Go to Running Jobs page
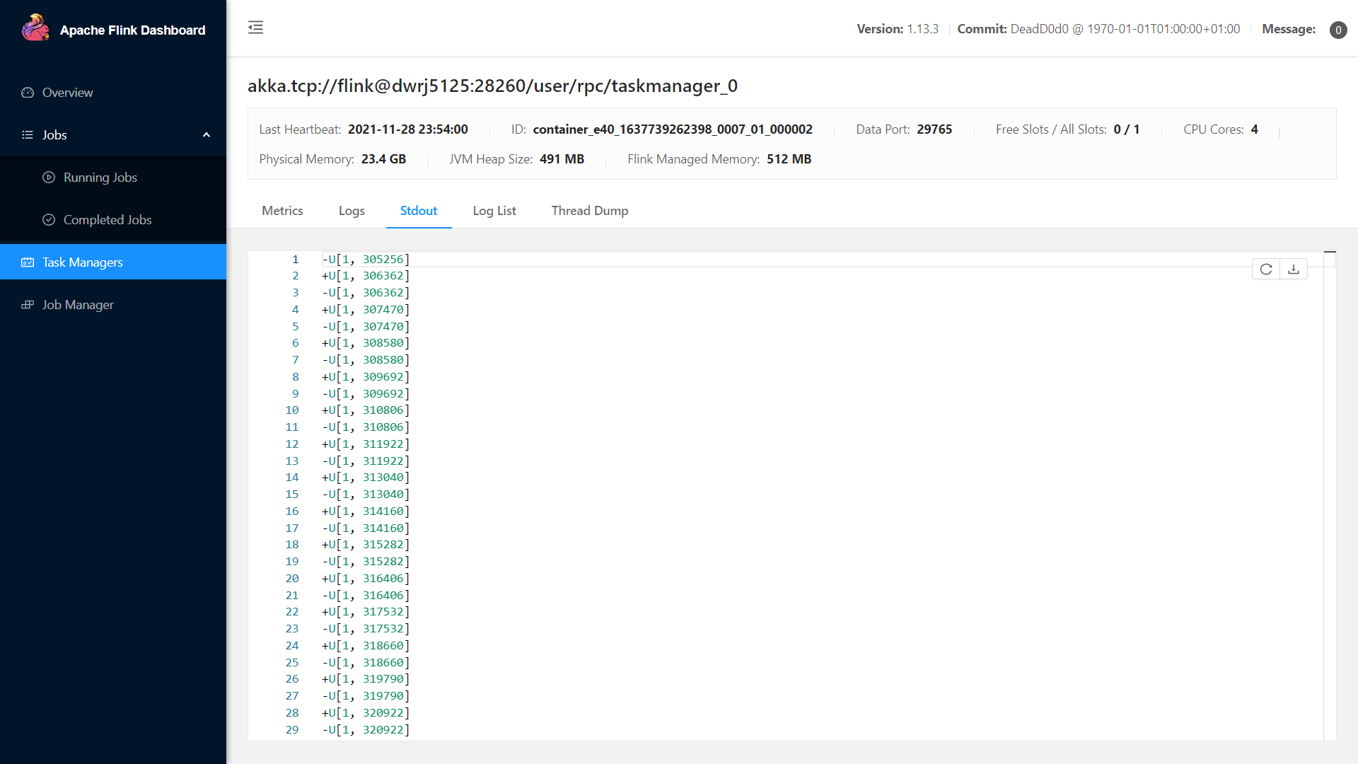The height and width of the screenshot is (764, 1358). pyautogui.click(x=100, y=178)
